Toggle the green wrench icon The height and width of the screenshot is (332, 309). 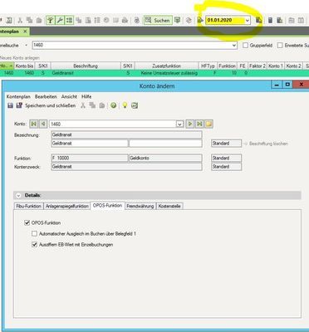(60, 20)
